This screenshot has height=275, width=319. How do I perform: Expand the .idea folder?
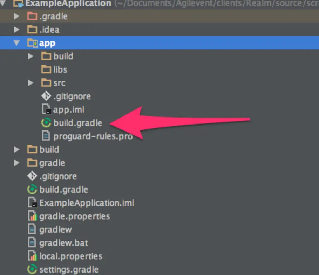16,29
